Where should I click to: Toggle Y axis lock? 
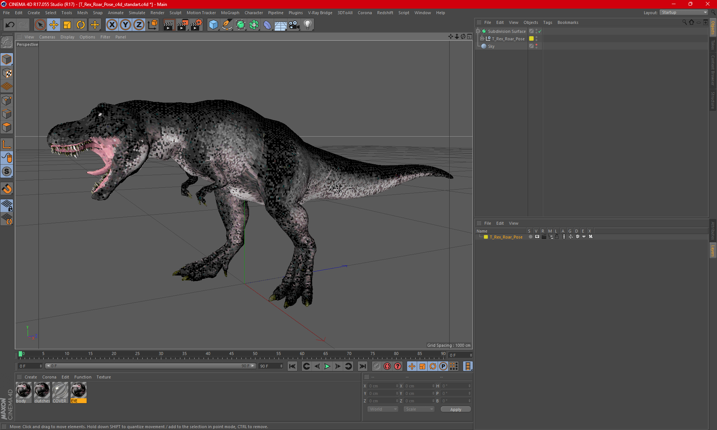pos(125,25)
